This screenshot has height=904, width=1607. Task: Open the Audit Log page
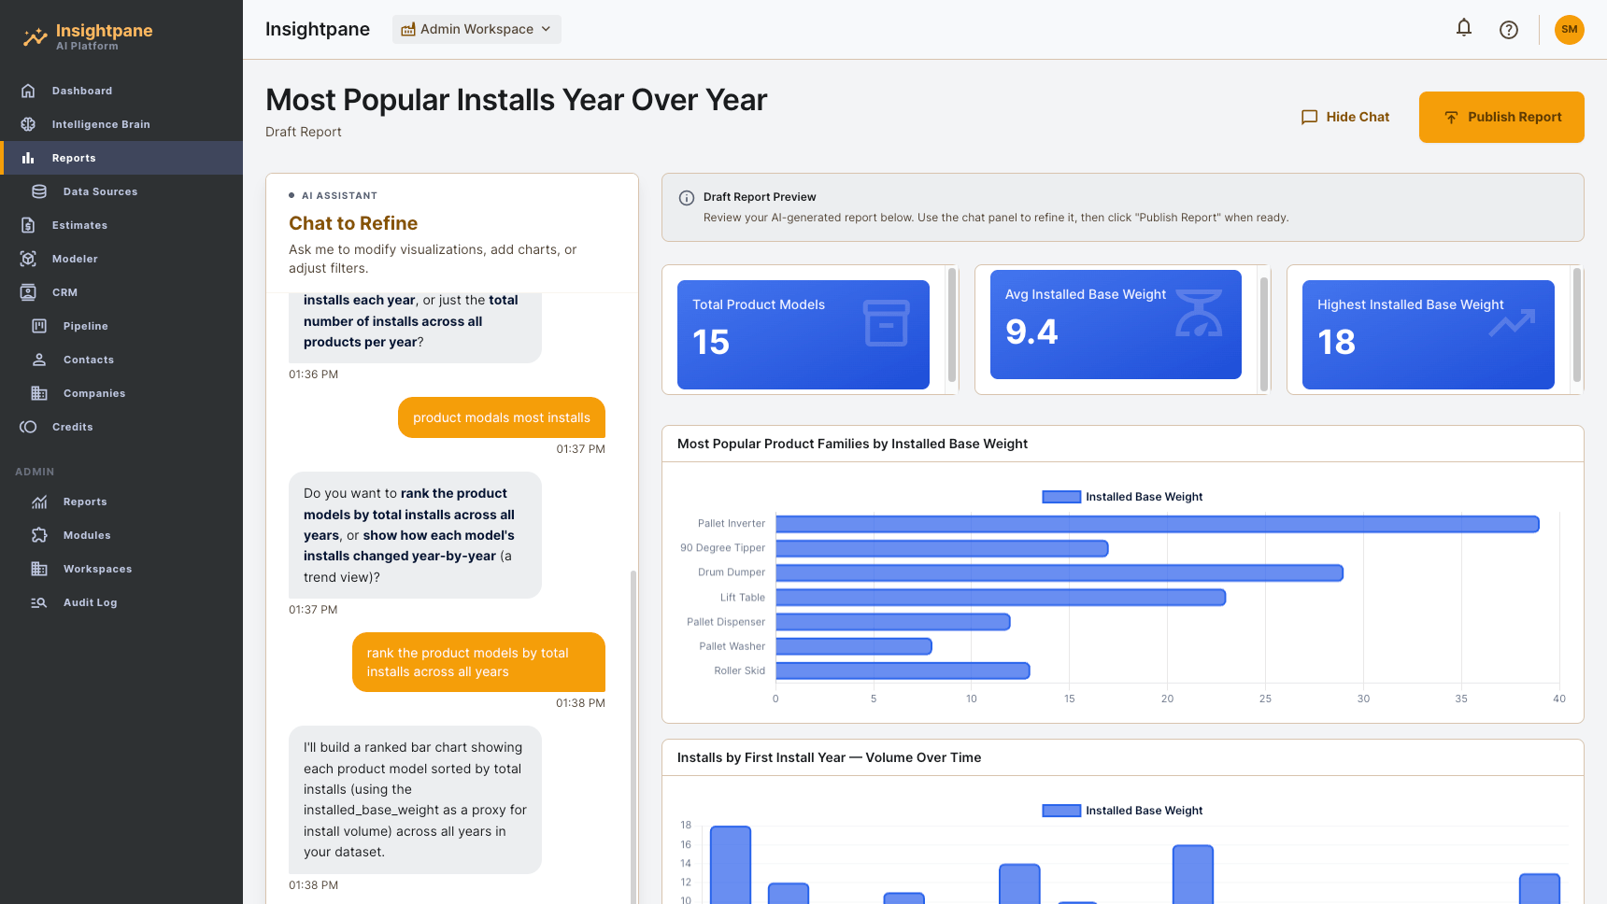click(x=121, y=602)
